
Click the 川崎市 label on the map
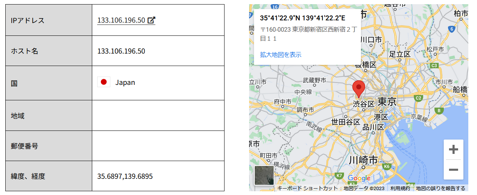(x=364, y=160)
